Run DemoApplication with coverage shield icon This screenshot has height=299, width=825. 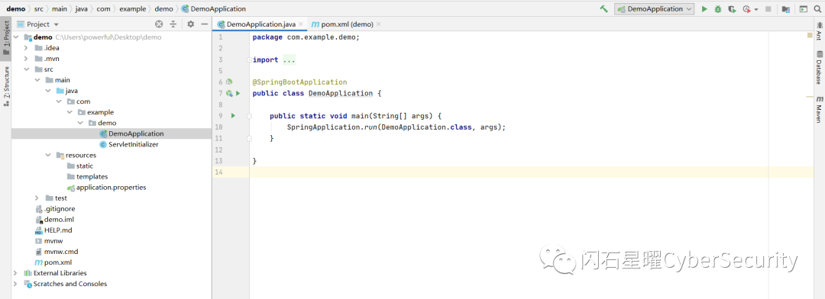pyautogui.click(x=731, y=9)
